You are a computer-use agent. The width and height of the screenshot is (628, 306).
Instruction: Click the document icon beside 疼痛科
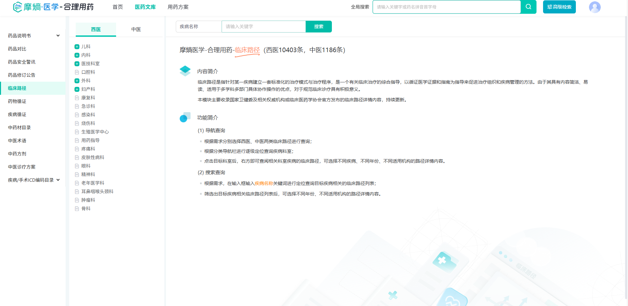(77, 149)
